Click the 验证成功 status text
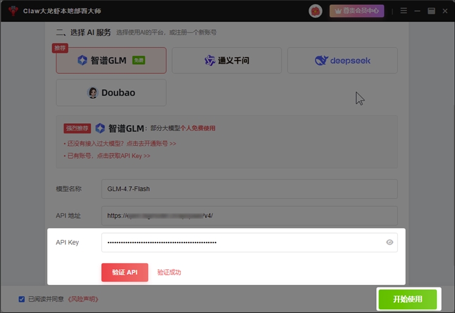This screenshot has width=455, height=313. (x=169, y=272)
